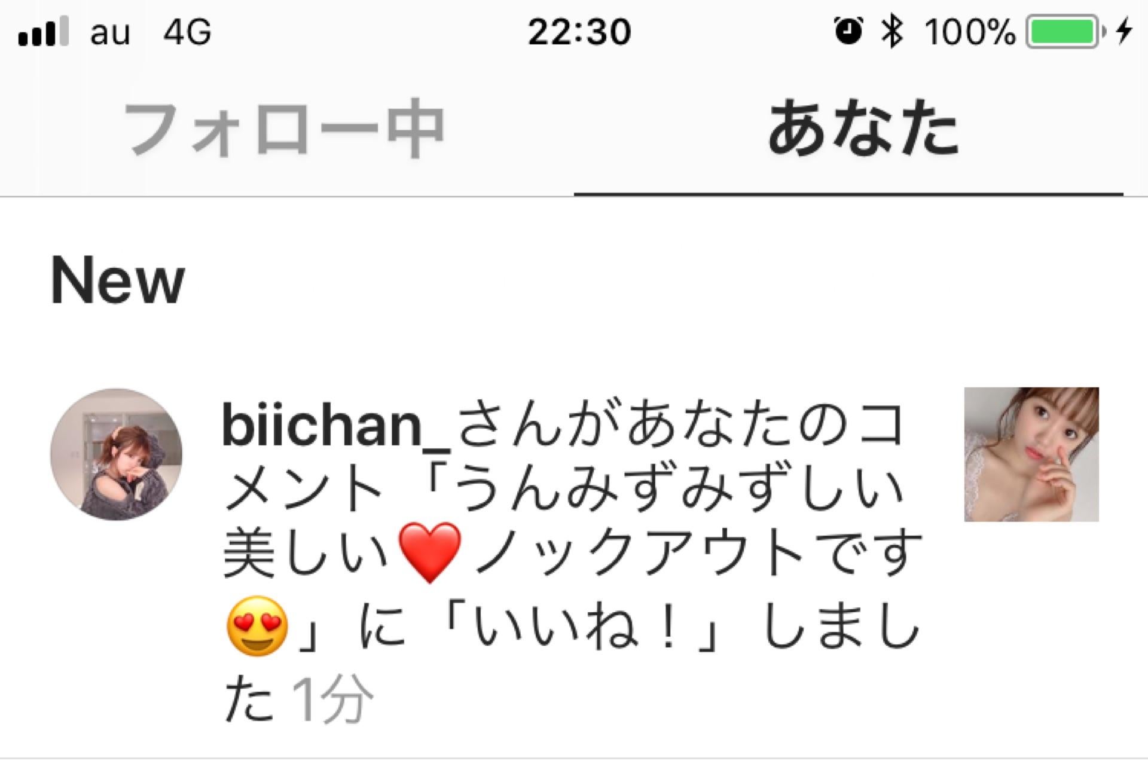Image resolution: width=1148 pixels, height=776 pixels.
Task: Tap the 1分 timestamp label
Action: point(332,699)
